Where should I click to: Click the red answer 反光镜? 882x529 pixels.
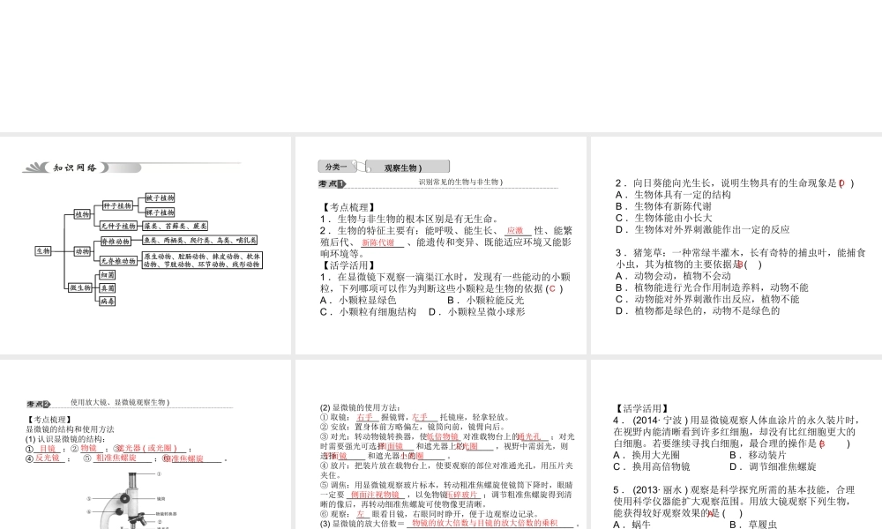(48, 458)
